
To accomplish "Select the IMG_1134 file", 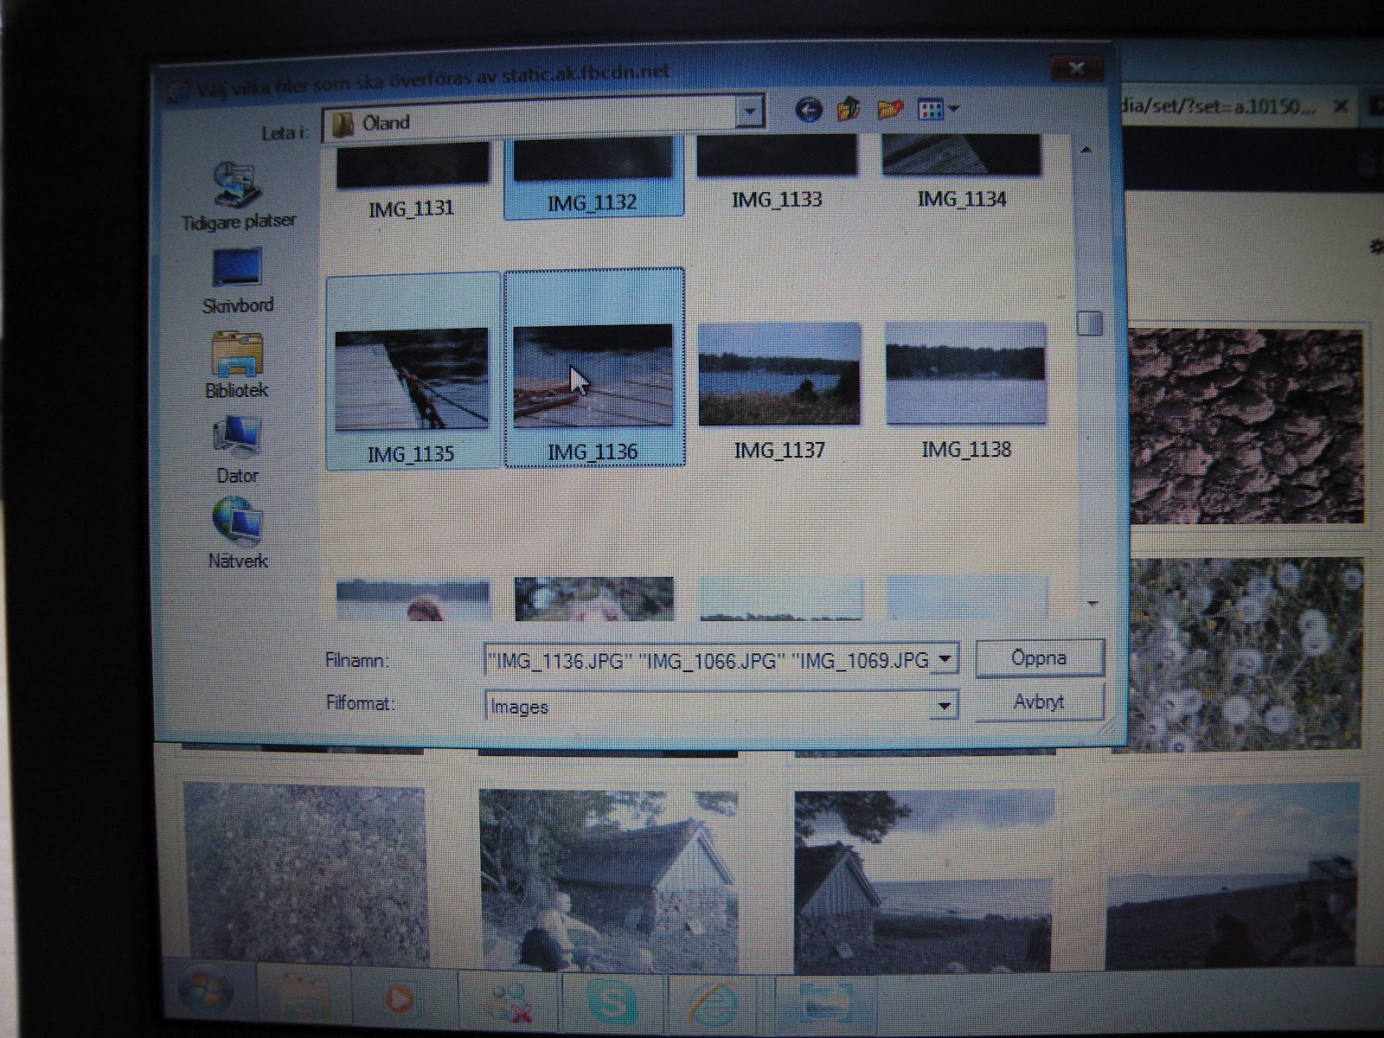I will (962, 173).
